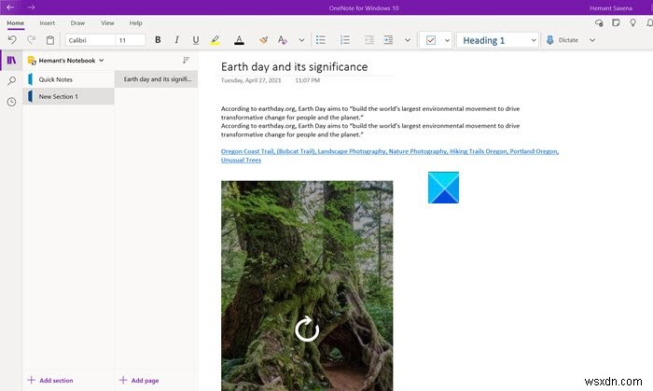Viewport: 653px width, 391px height.
Task: Open the Earth day and its signifi... page
Action: (x=156, y=79)
